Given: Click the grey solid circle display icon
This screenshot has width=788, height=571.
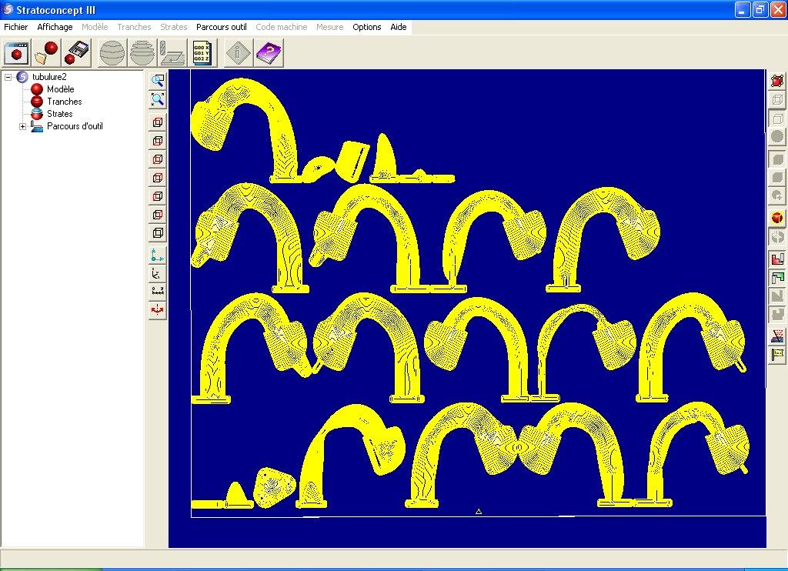Looking at the screenshot, I should [x=777, y=137].
